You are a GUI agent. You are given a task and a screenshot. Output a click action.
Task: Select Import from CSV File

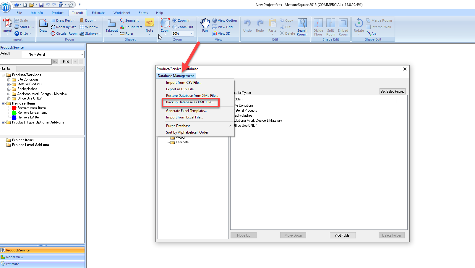184,83
